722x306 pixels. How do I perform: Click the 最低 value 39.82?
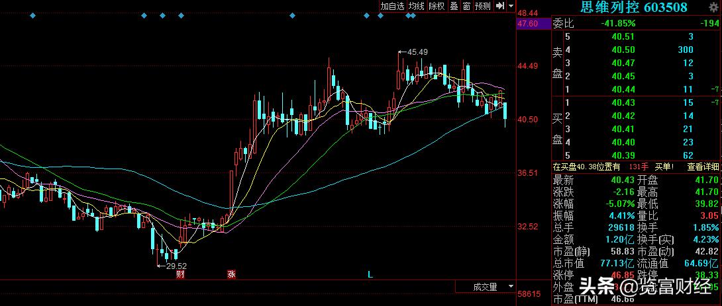pyautogui.click(x=707, y=204)
